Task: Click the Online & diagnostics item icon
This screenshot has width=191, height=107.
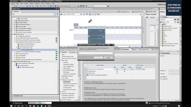Action: pyautogui.click(x=20, y=50)
